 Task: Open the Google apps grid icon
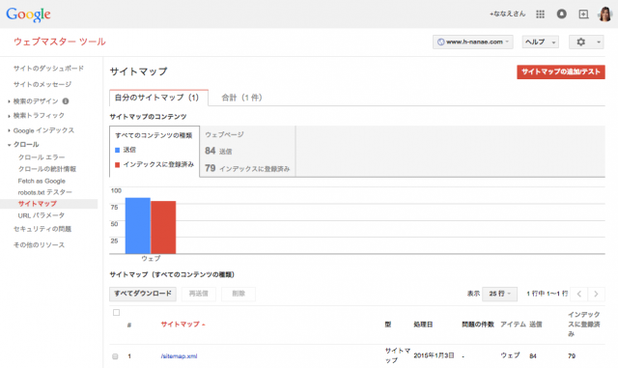(x=541, y=14)
